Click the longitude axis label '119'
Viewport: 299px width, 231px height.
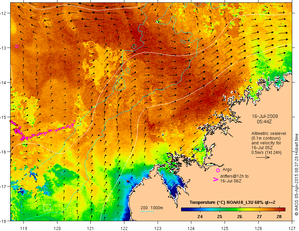click(23, 228)
